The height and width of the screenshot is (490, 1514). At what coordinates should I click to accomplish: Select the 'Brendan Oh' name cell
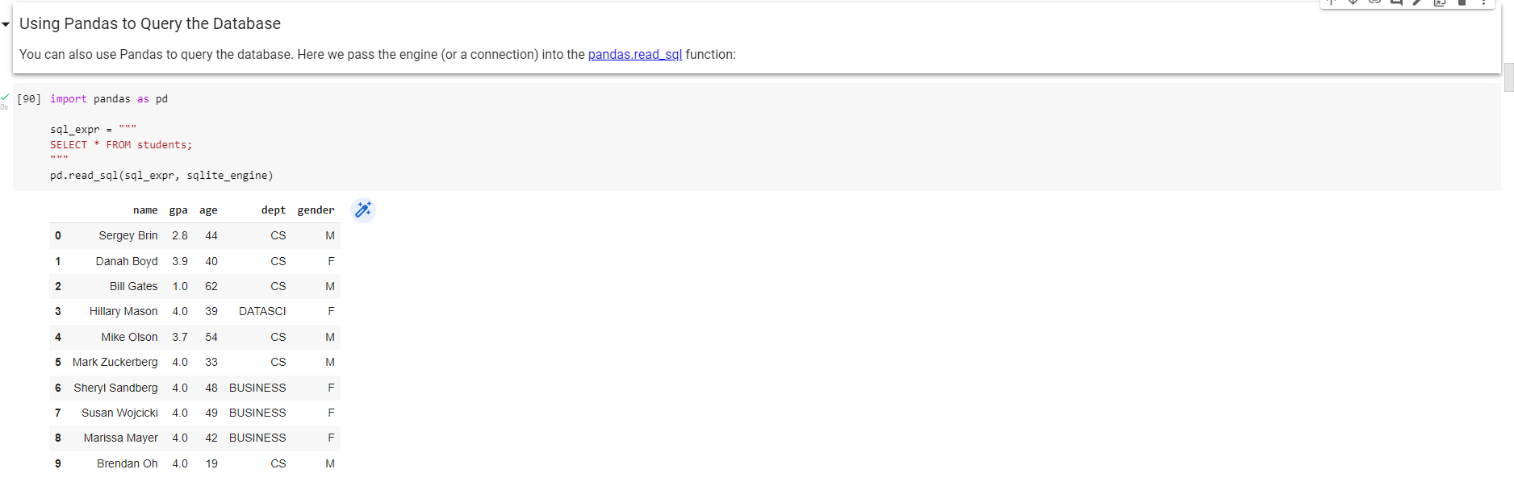click(x=128, y=463)
